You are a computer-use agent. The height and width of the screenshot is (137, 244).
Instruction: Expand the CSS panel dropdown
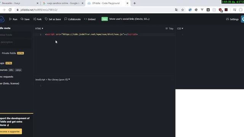[180, 29]
